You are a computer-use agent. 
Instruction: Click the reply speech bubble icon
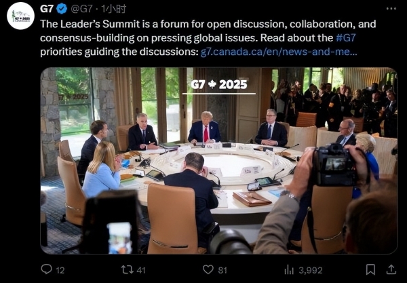[46, 269]
